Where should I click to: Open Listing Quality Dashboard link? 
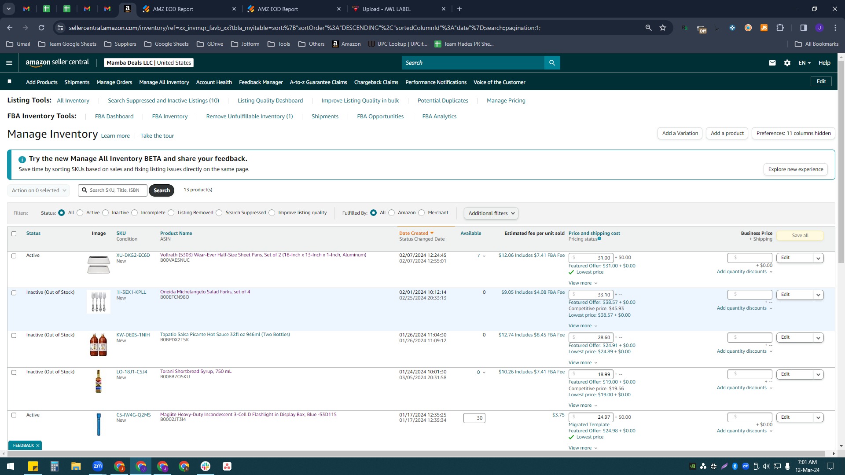pyautogui.click(x=270, y=101)
